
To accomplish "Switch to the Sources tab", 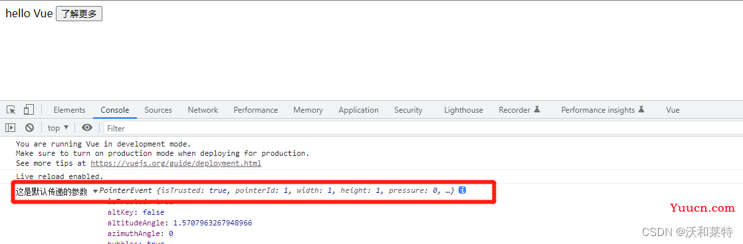I will tap(158, 109).
